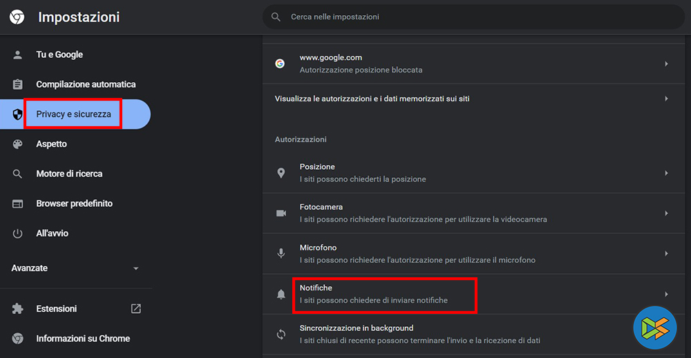Click the Estensioni external link icon
The height and width of the screenshot is (358, 691).
(136, 309)
